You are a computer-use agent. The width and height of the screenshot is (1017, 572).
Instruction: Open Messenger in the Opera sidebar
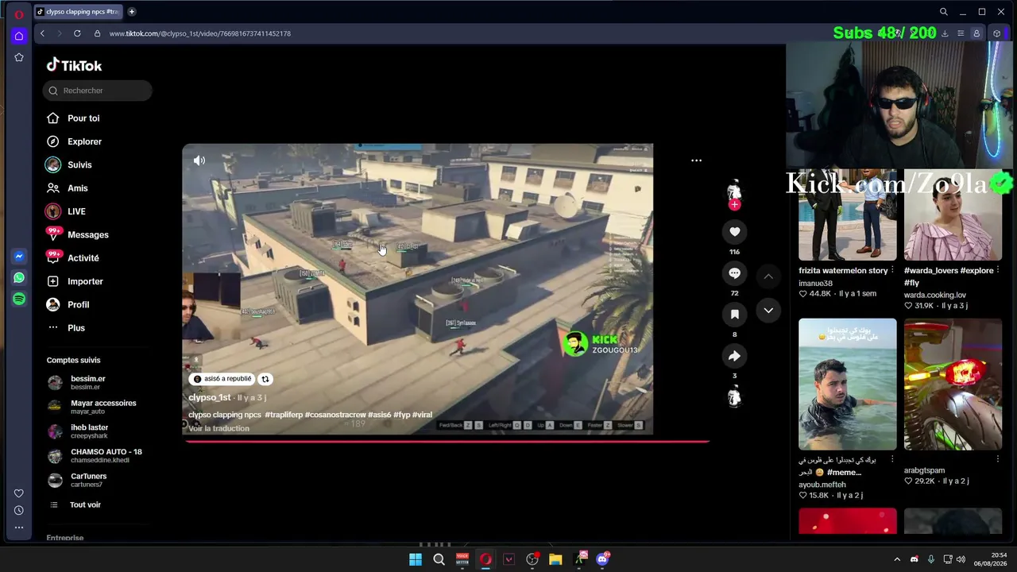(19, 257)
